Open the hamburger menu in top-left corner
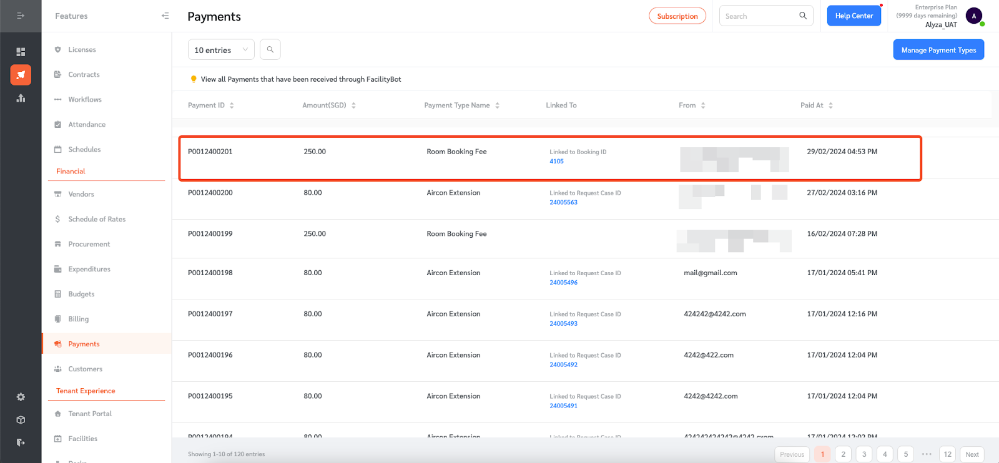 pyautogui.click(x=21, y=16)
